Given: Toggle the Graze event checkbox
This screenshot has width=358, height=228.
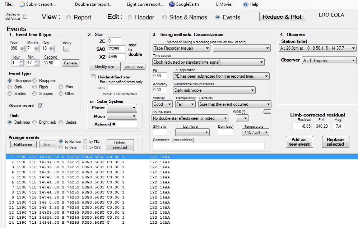Looking at the screenshot, I should click(41, 106).
